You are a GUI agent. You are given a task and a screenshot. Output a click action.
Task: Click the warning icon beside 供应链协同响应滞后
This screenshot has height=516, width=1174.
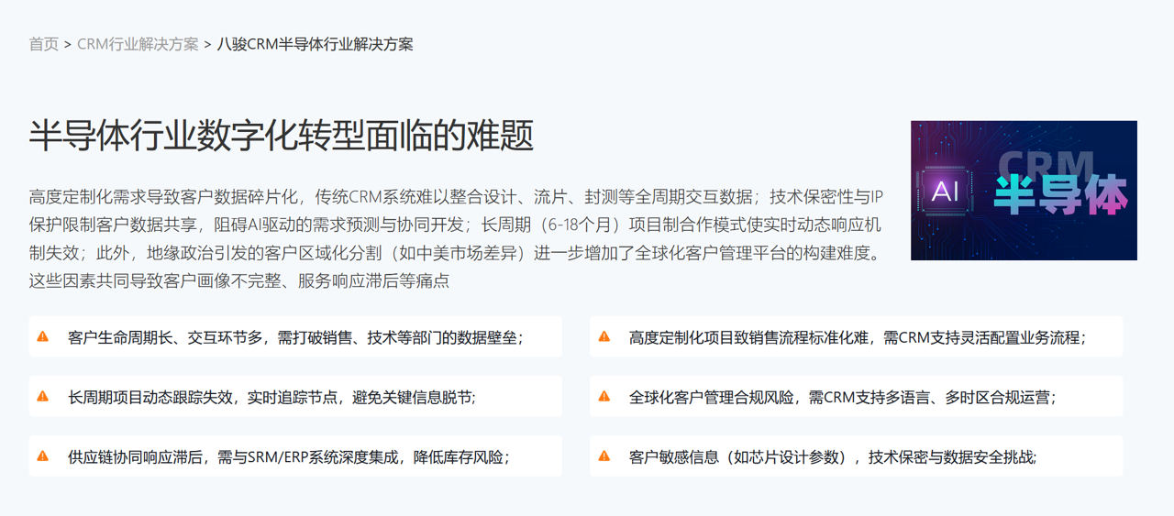[x=43, y=456]
